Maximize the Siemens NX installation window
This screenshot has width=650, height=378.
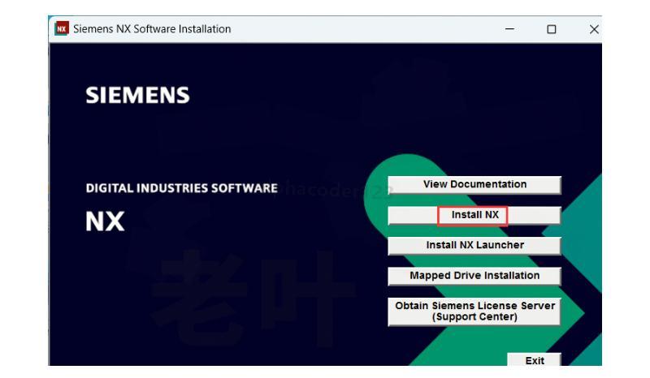[x=552, y=29]
